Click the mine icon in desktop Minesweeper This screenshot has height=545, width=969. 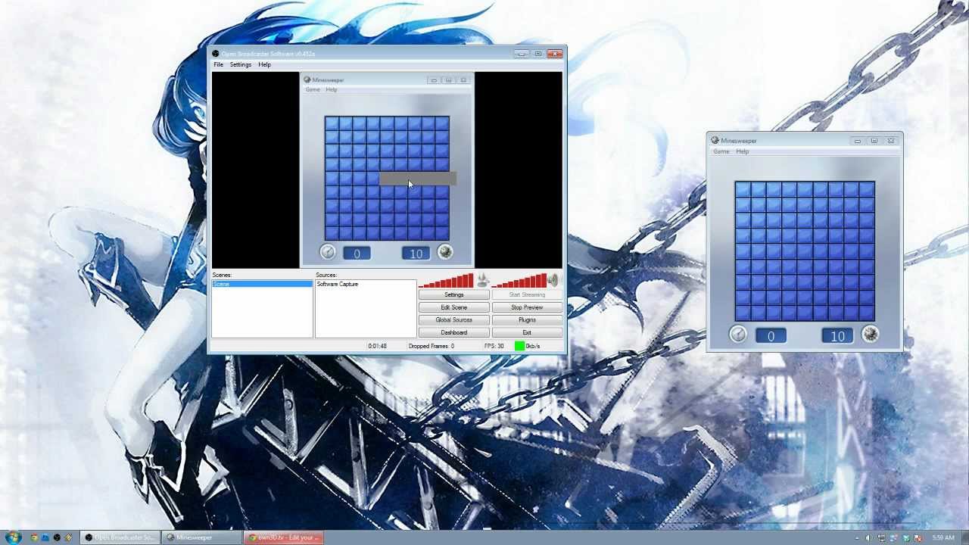(870, 334)
